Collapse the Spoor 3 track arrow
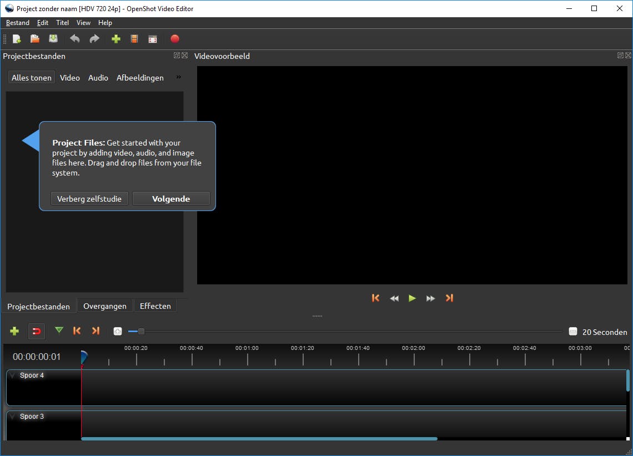 (x=13, y=417)
